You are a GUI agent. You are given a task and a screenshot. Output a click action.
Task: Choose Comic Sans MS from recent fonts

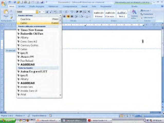(x=38, y=42)
